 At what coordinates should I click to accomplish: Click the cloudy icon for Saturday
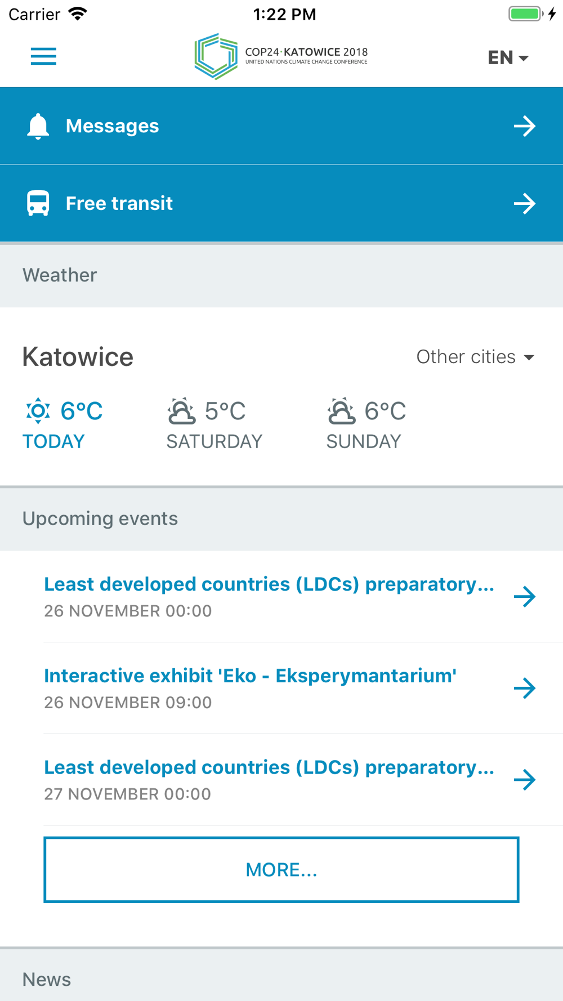(x=181, y=411)
